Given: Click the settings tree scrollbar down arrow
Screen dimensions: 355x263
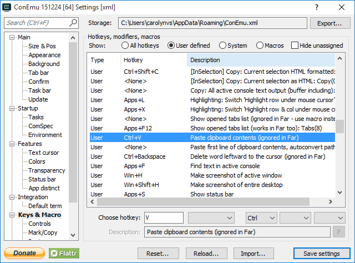Looking at the screenshot, I should click(73, 235).
